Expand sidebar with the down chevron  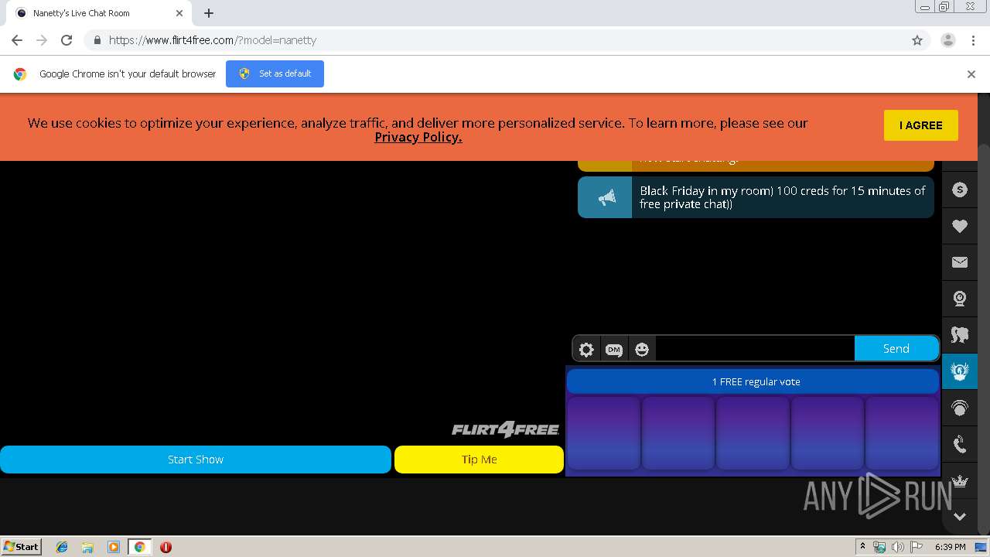960,516
